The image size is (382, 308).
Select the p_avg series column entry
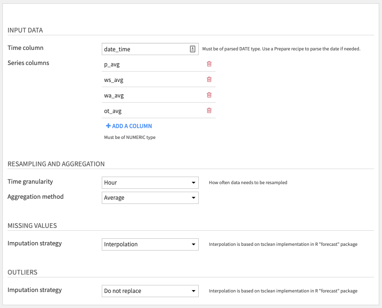pyautogui.click(x=159, y=64)
